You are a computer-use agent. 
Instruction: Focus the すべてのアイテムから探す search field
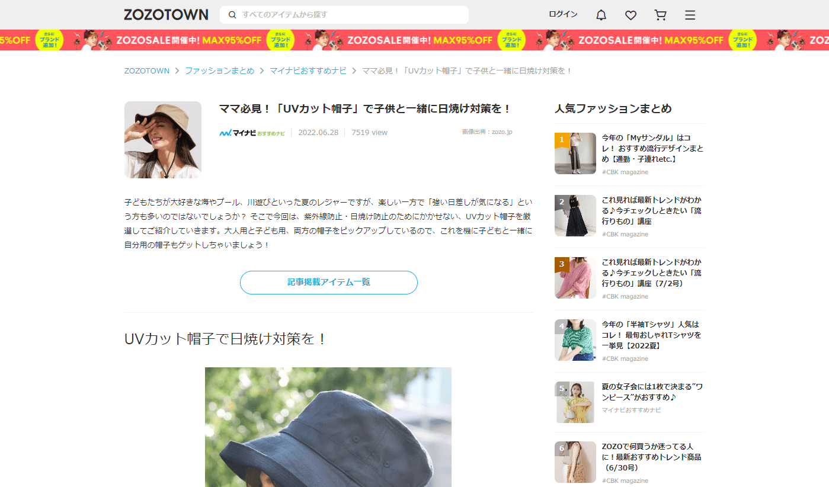click(x=350, y=15)
